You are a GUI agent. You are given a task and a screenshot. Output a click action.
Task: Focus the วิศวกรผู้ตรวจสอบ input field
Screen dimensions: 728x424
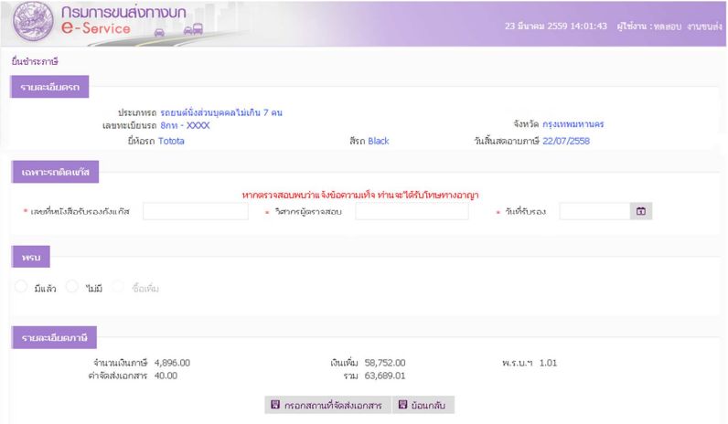point(412,211)
